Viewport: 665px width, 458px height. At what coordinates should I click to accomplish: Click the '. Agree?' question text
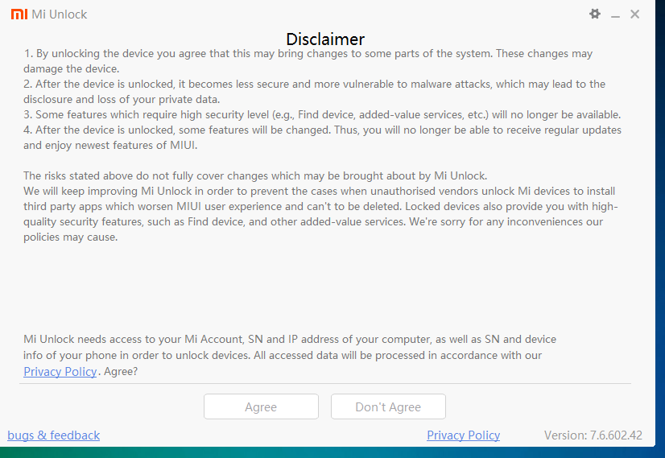(118, 372)
